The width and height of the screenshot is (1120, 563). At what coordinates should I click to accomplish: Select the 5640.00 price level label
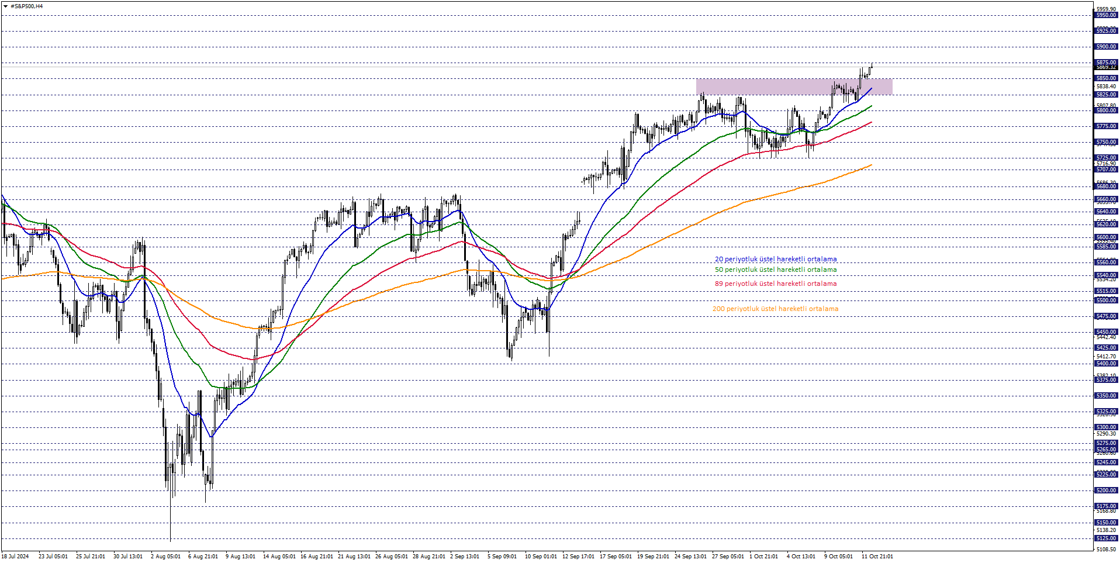1105,212
